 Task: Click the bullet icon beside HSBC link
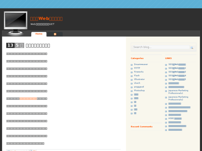point(166,119)
